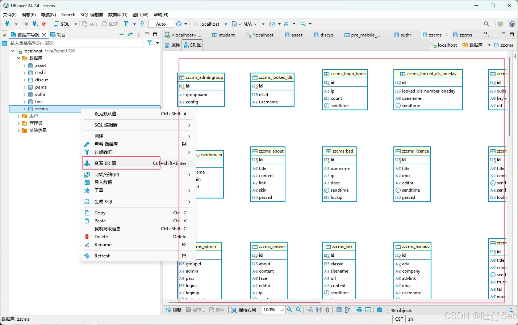Click the save diagram as image icon

[x=368, y=310]
